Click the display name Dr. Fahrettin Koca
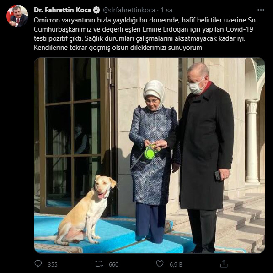The width and height of the screenshot is (273, 273). (63, 10)
